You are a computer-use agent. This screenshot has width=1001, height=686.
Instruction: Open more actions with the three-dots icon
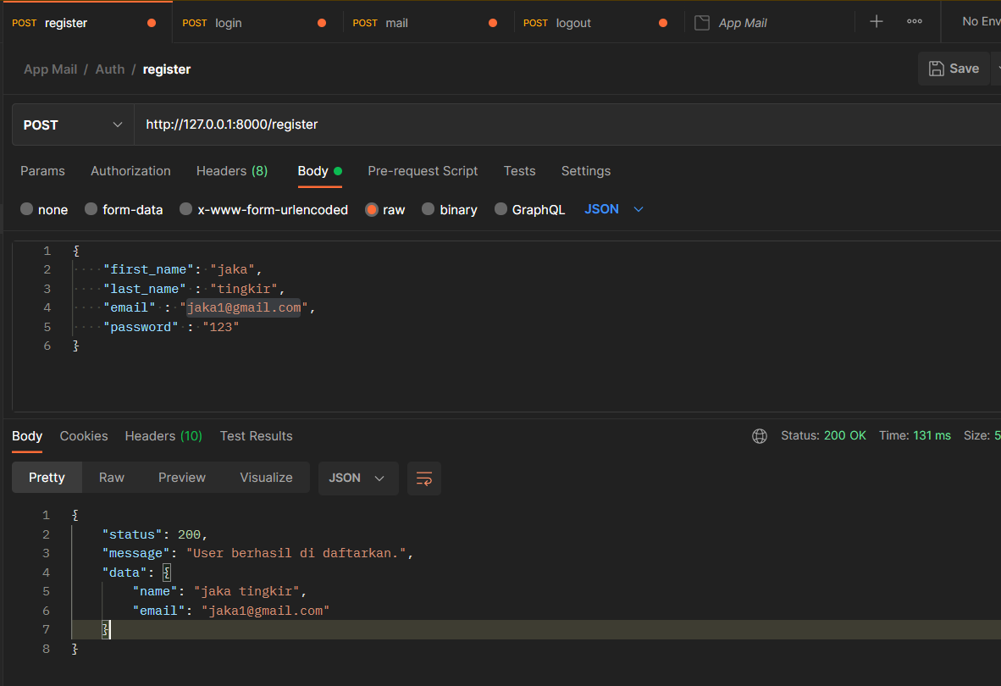[x=914, y=20]
